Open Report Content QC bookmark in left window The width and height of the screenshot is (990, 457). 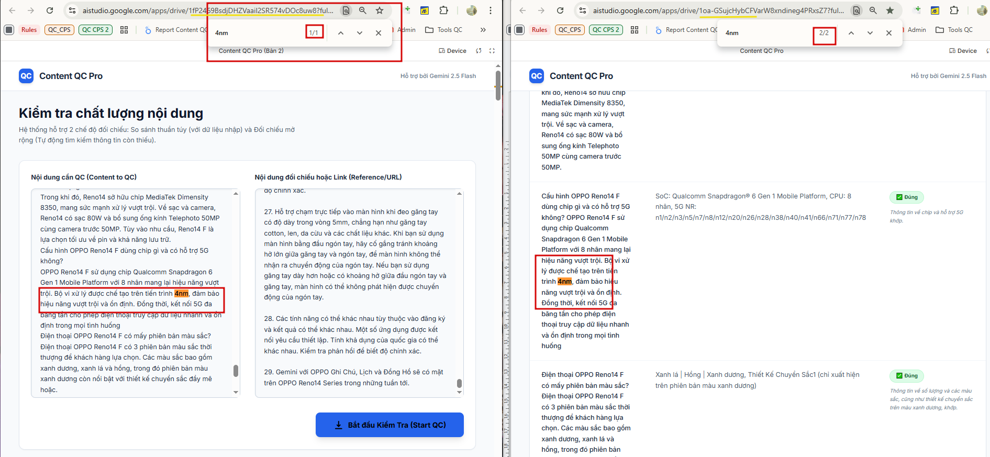click(x=175, y=30)
